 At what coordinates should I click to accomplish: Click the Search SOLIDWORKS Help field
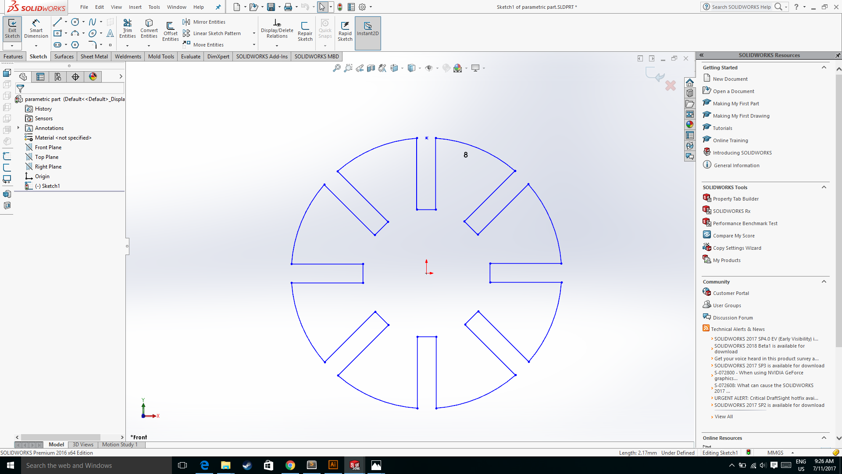741,7
